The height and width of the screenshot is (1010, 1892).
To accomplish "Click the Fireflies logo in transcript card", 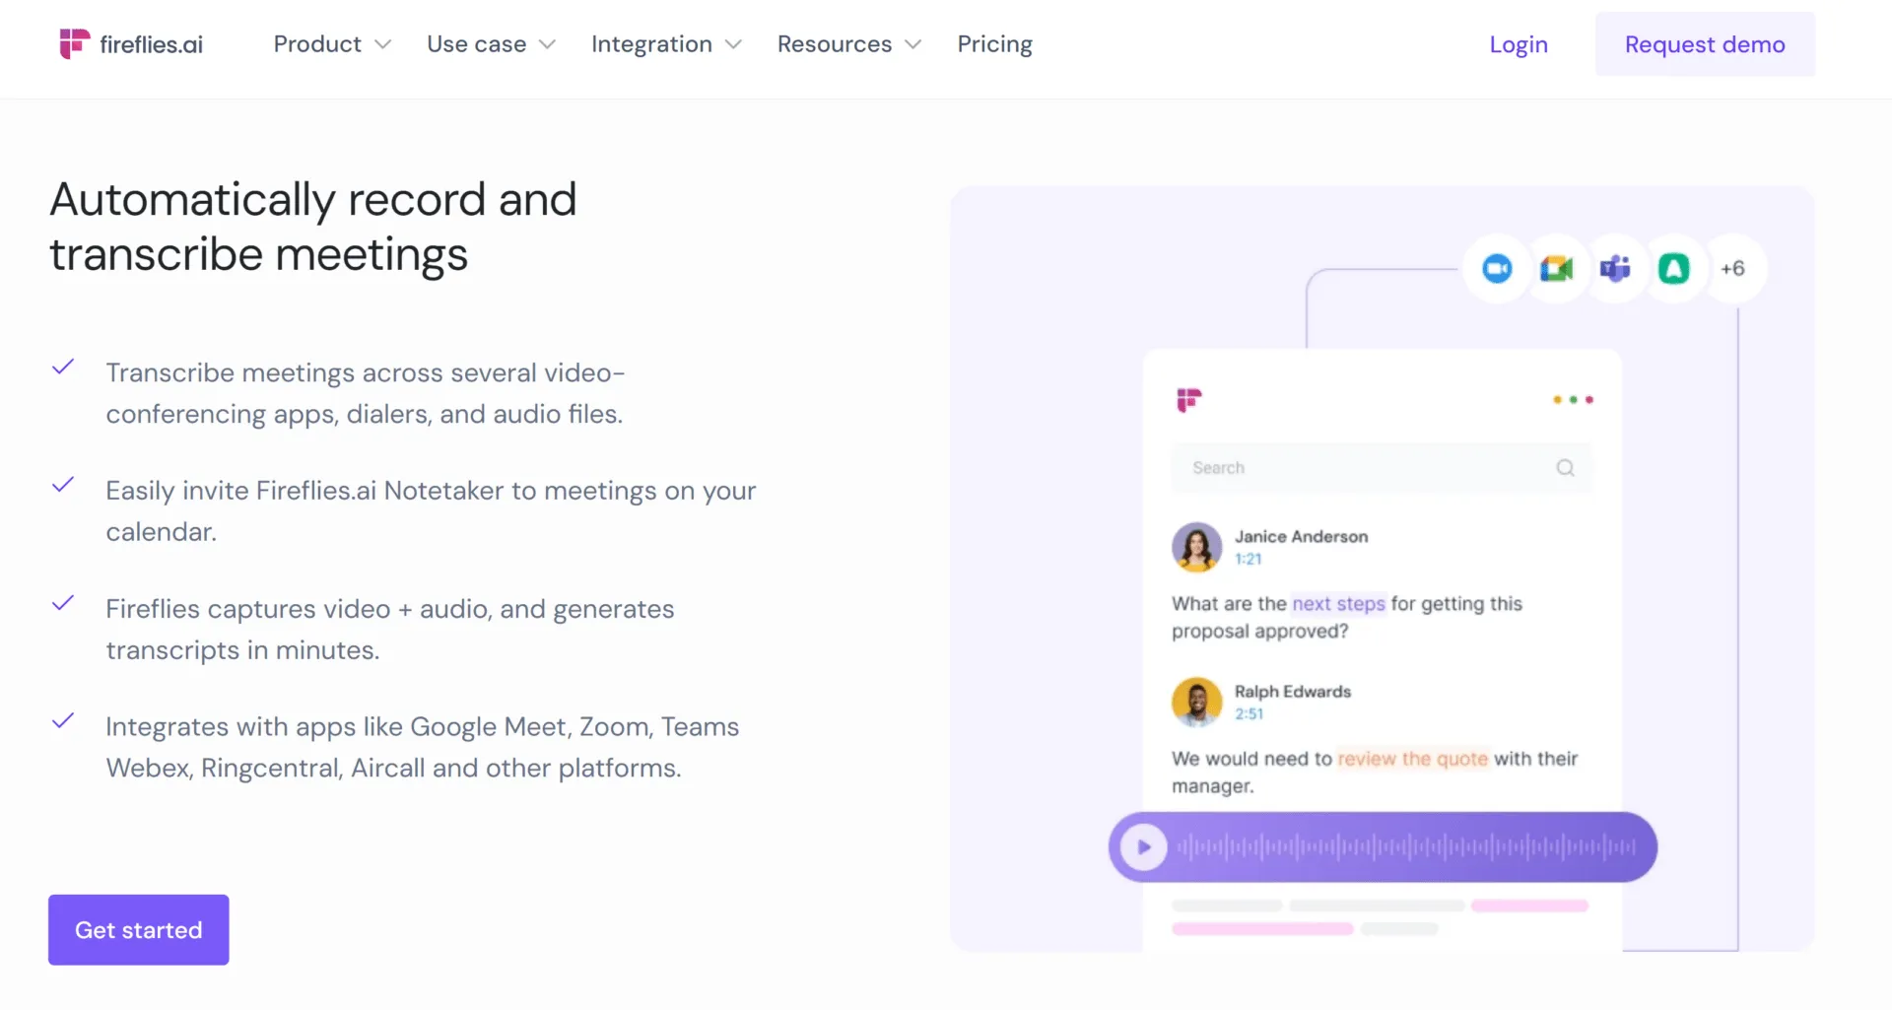I will click(x=1189, y=400).
